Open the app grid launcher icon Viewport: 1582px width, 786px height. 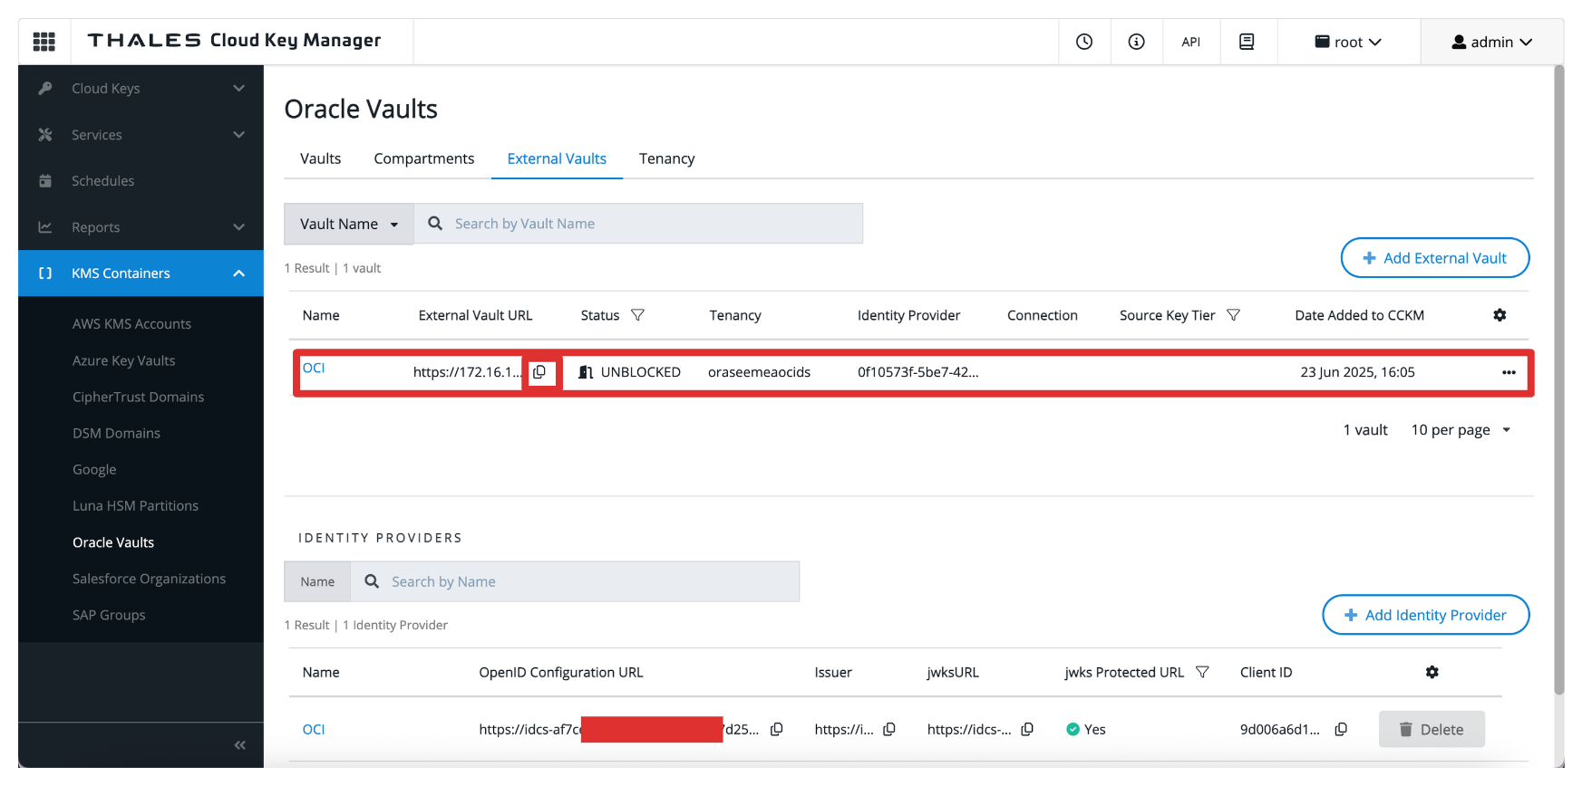(x=44, y=42)
